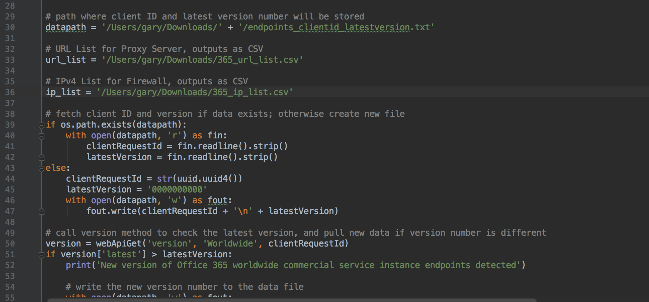Collapse the 'if os.path.exists' block fold marker
This screenshot has height=302, width=649.
coord(42,125)
